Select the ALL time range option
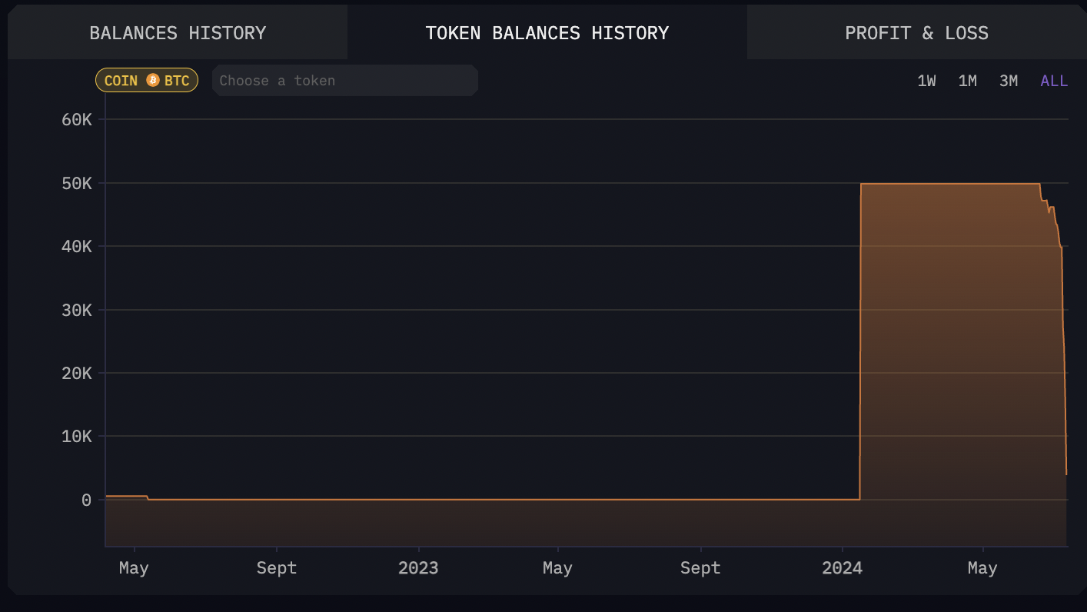This screenshot has width=1087, height=612. [1054, 81]
